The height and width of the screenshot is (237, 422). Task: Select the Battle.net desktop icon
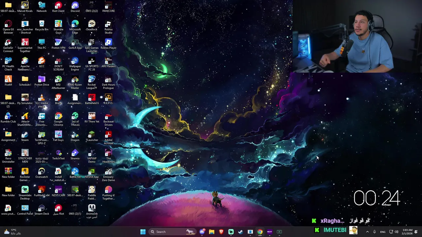[75, 173]
